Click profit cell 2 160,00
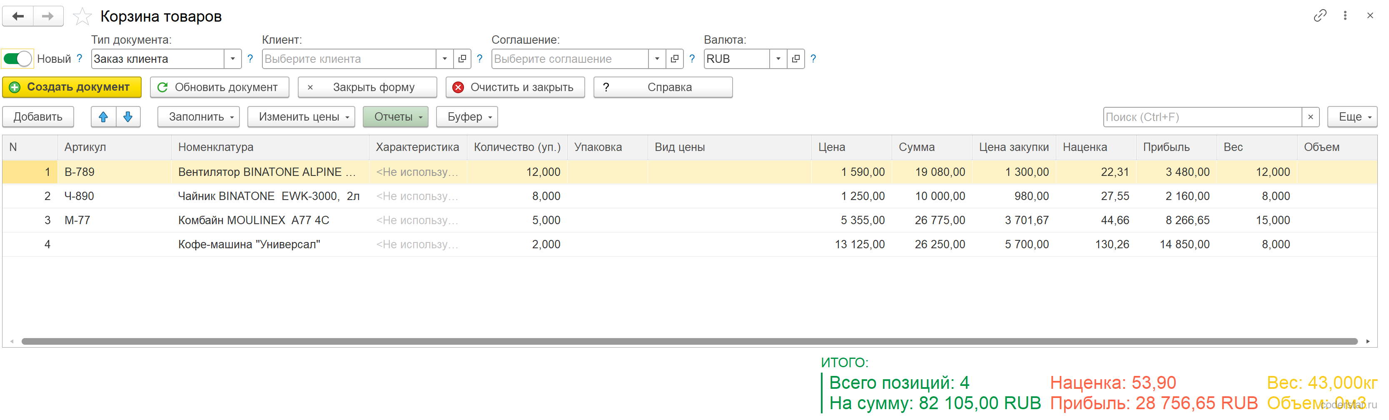The height and width of the screenshot is (420, 1389). (x=1176, y=197)
